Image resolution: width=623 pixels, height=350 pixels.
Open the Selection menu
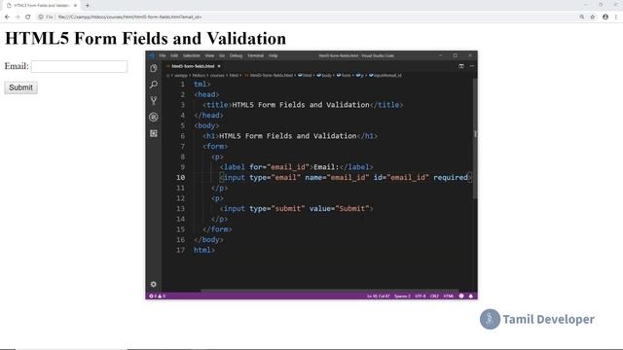[191, 56]
